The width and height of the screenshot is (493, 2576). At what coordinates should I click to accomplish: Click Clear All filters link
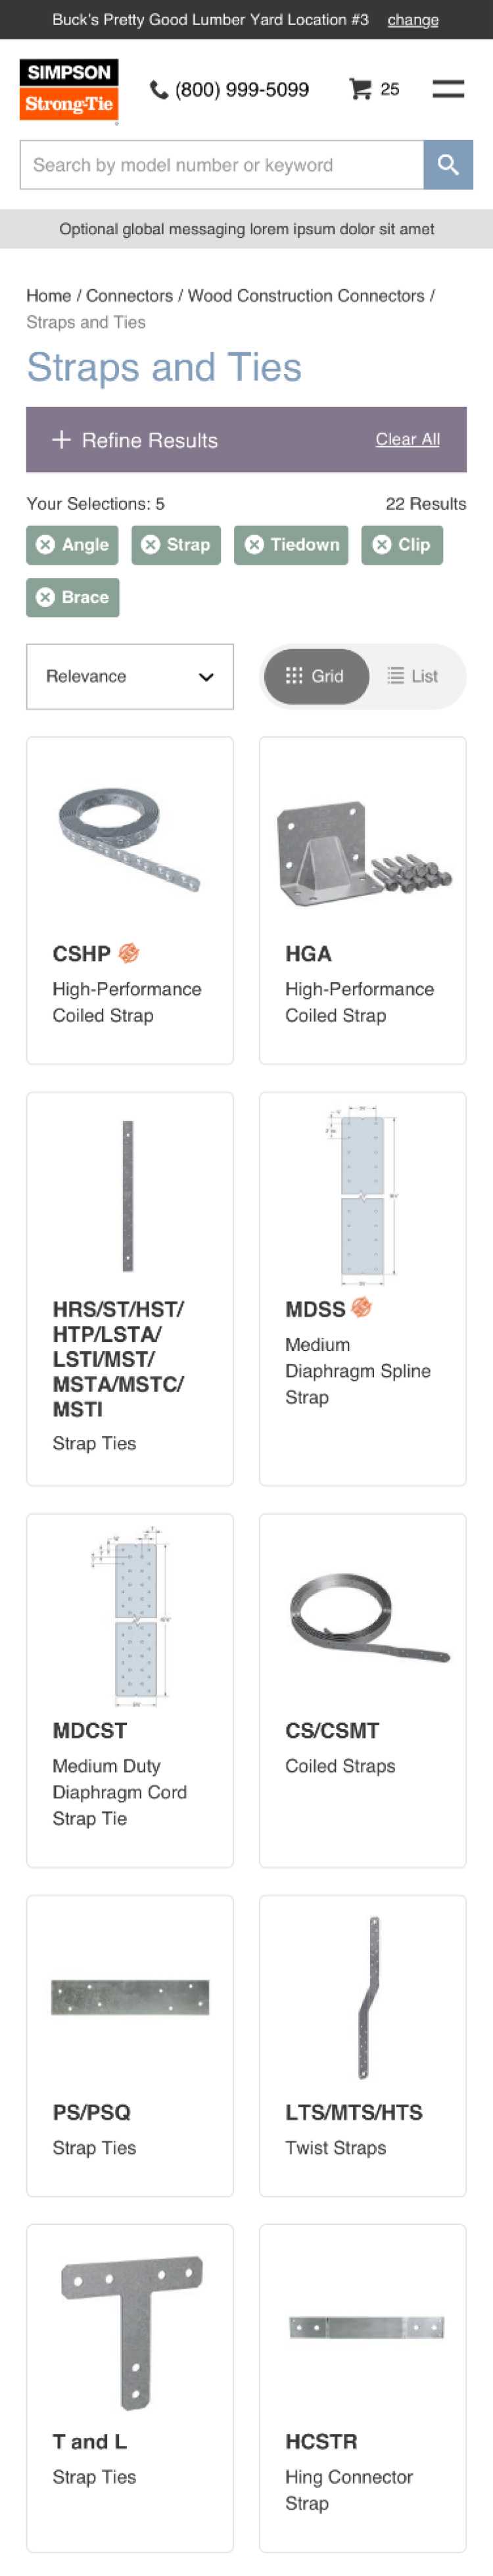(407, 439)
